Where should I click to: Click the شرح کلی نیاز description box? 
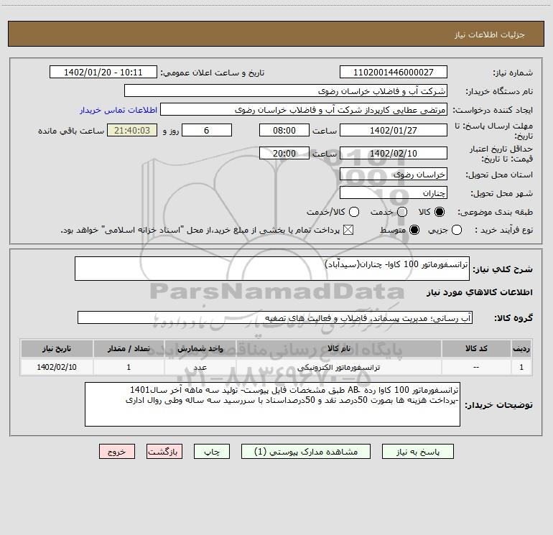272,269
